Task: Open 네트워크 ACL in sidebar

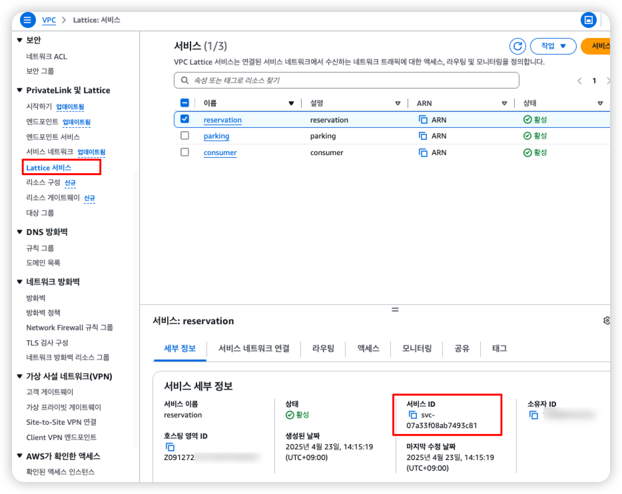Action: click(x=47, y=57)
